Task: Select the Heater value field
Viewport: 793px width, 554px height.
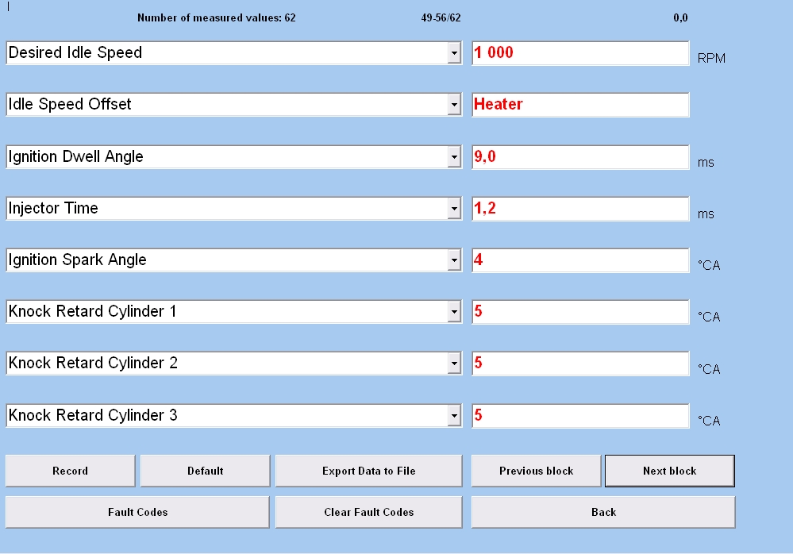Action: [x=580, y=105]
